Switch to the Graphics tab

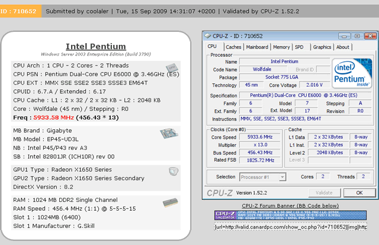322,47
